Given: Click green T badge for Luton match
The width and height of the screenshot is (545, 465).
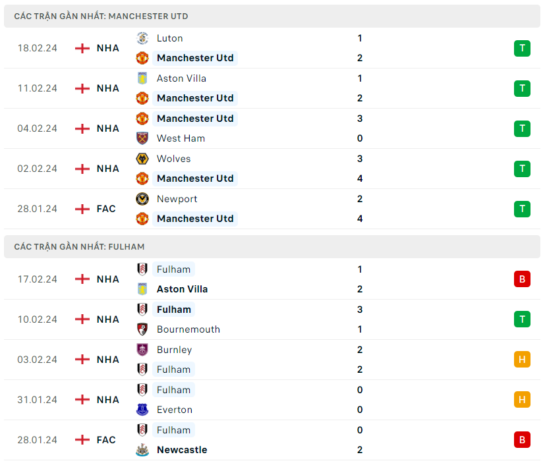Looking at the screenshot, I should tap(522, 48).
